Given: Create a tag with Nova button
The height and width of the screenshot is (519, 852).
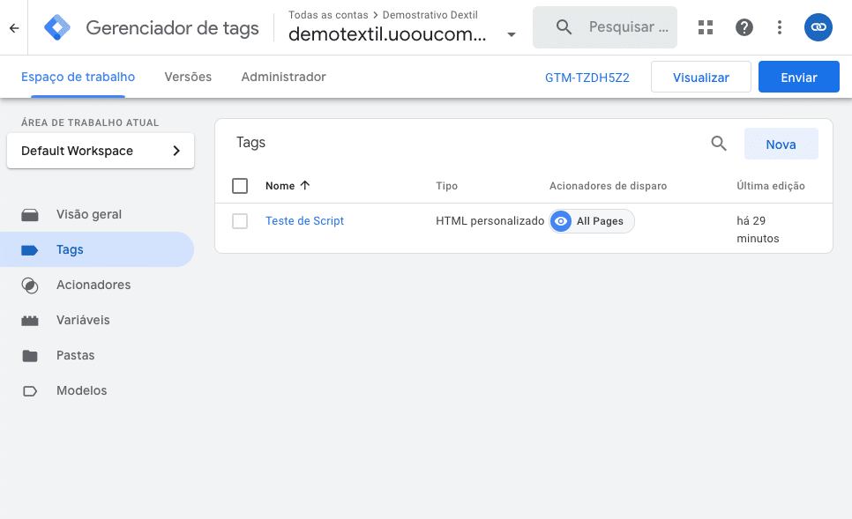Looking at the screenshot, I should (781, 144).
